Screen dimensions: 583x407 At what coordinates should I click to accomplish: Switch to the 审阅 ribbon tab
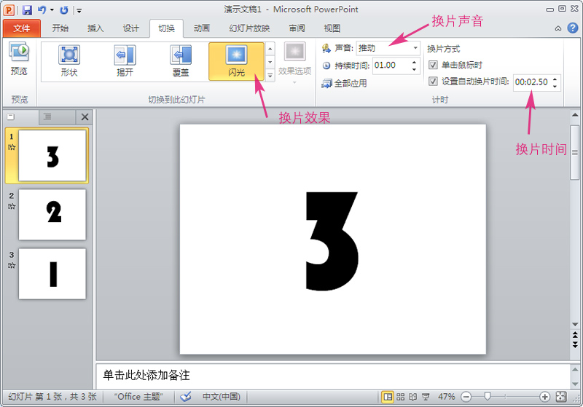297,28
